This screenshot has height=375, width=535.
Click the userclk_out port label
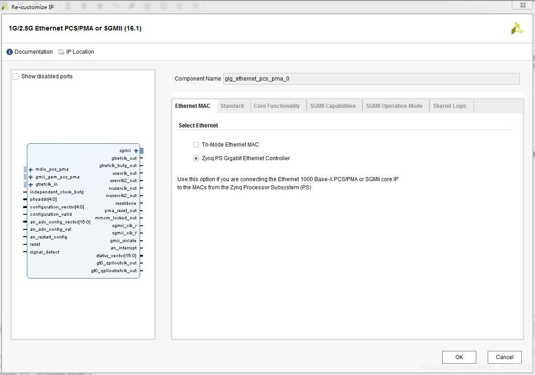click(x=125, y=173)
